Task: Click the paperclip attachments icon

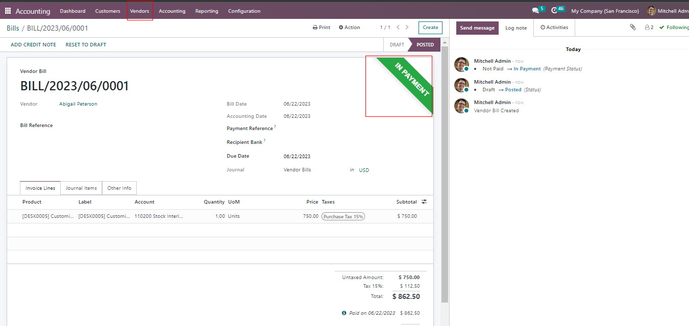Action: tap(633, 28)
